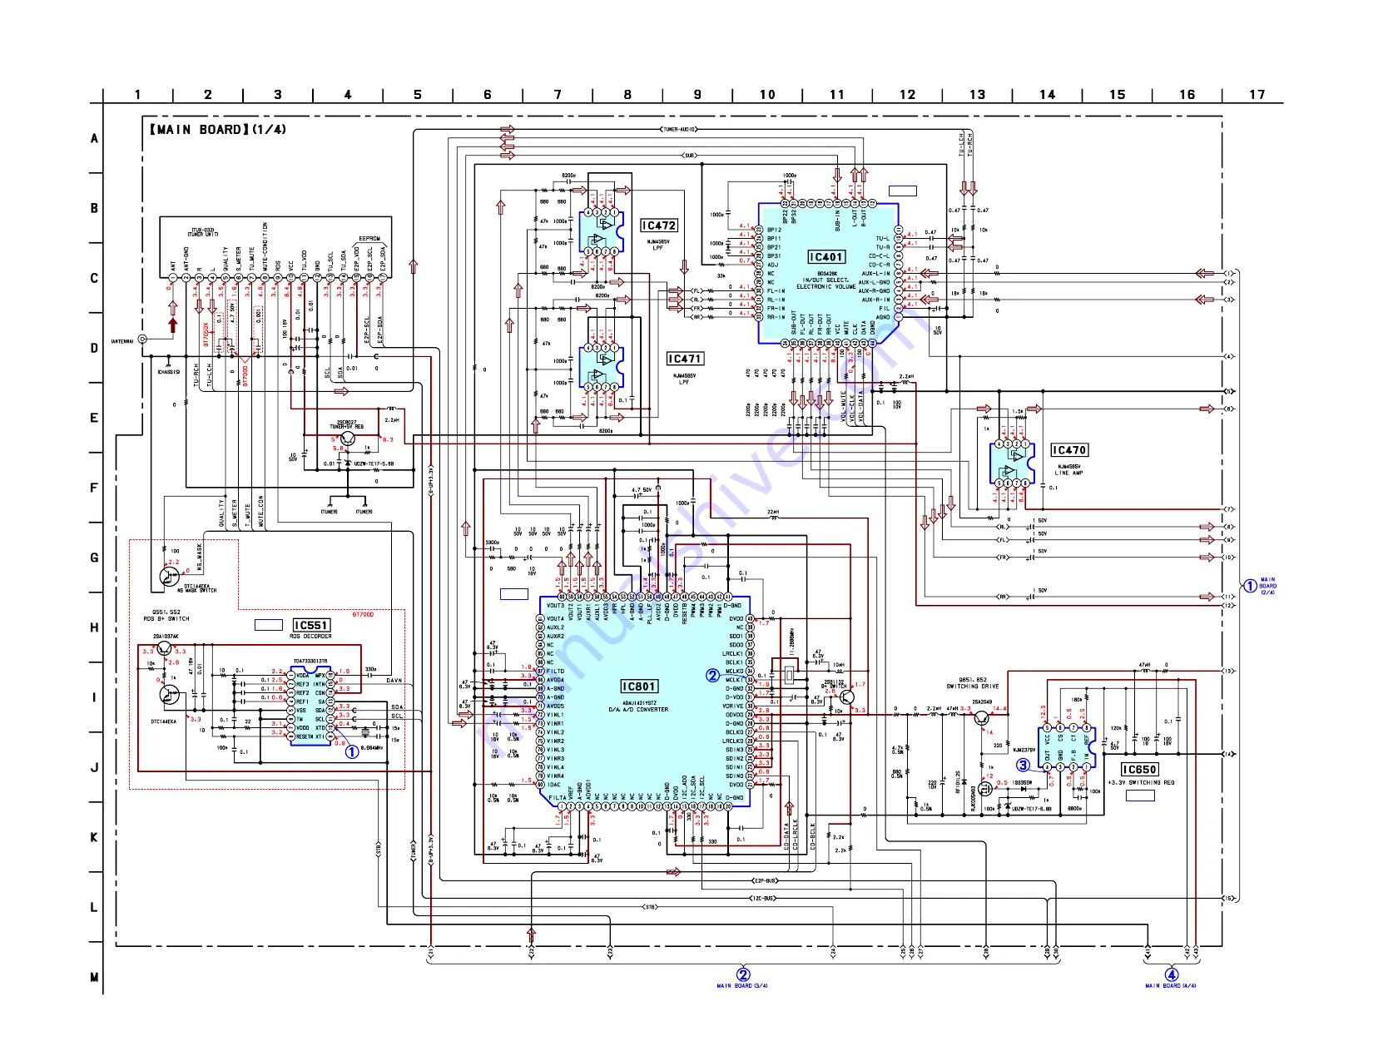This screenshot has height=1051, width=1398.
Task: Click the ELECTRONIC VOLUME text in IC401
Action: 825,286
